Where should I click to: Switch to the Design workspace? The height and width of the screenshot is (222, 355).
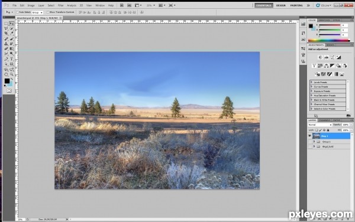[x=280, y=5]
